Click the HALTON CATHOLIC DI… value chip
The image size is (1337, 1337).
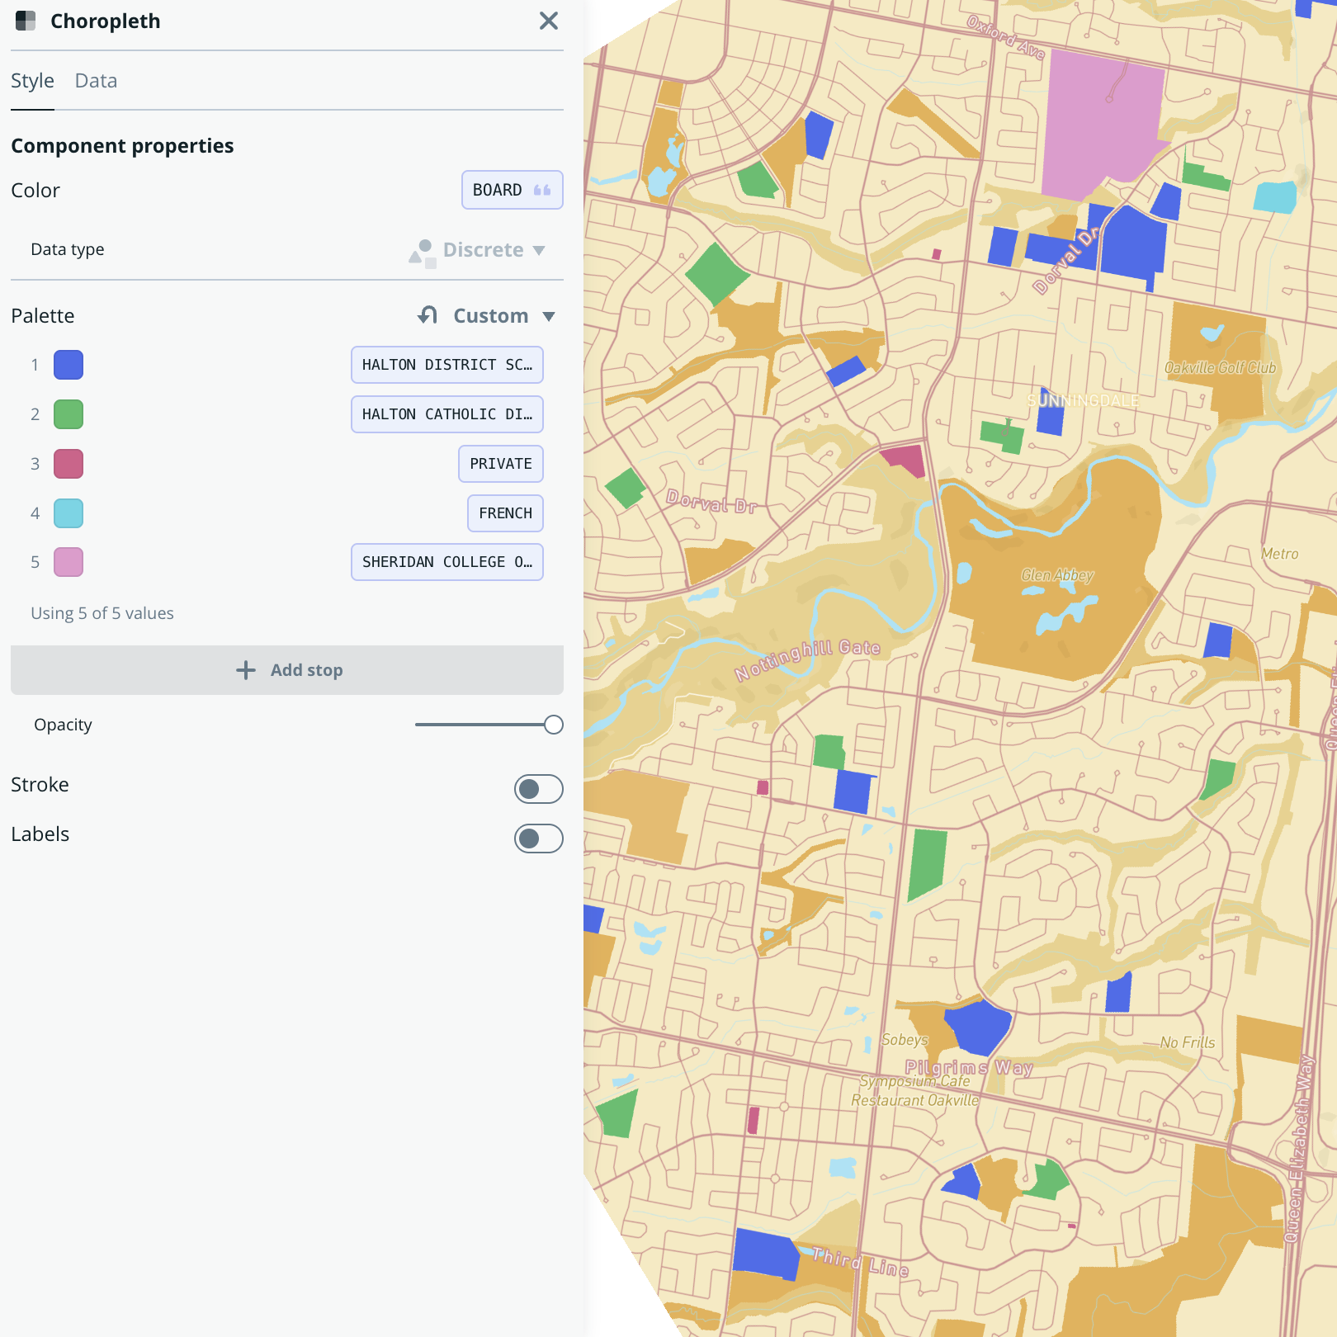point(446,413)
